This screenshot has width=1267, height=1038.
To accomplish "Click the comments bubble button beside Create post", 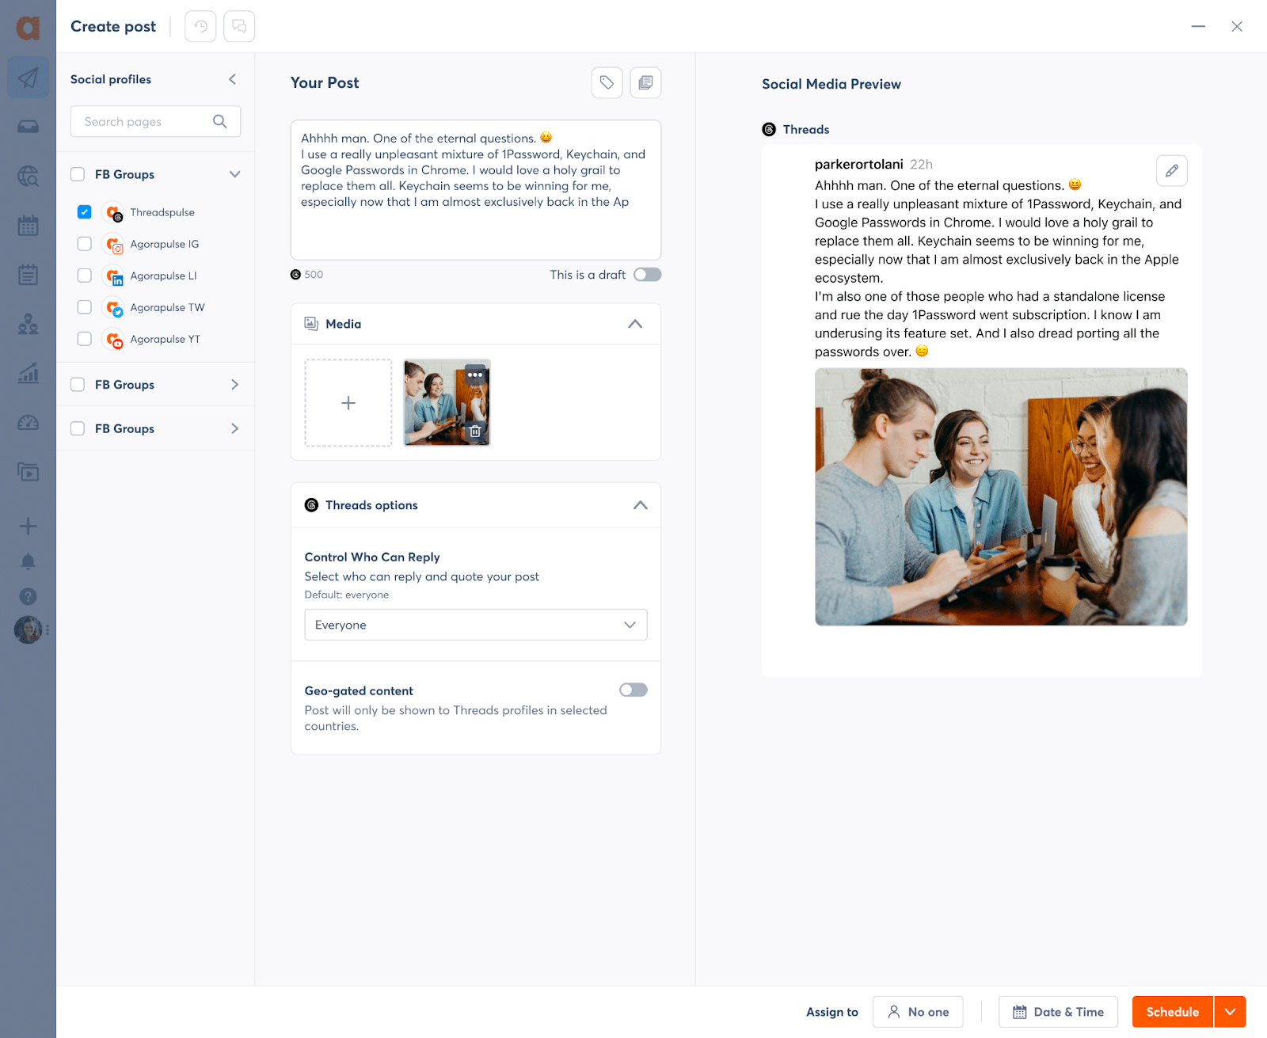I will [239, 26].
